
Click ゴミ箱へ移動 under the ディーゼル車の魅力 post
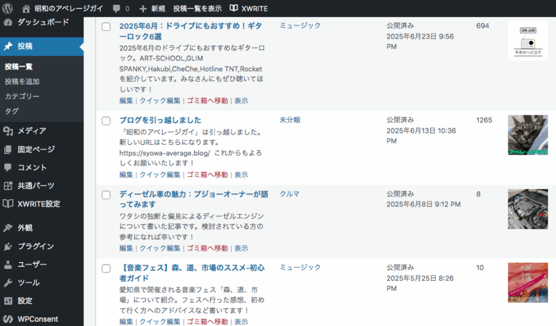(207, 248)
